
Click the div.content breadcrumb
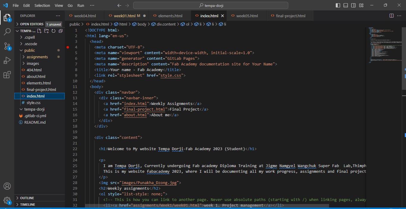(x=166, y=24)
